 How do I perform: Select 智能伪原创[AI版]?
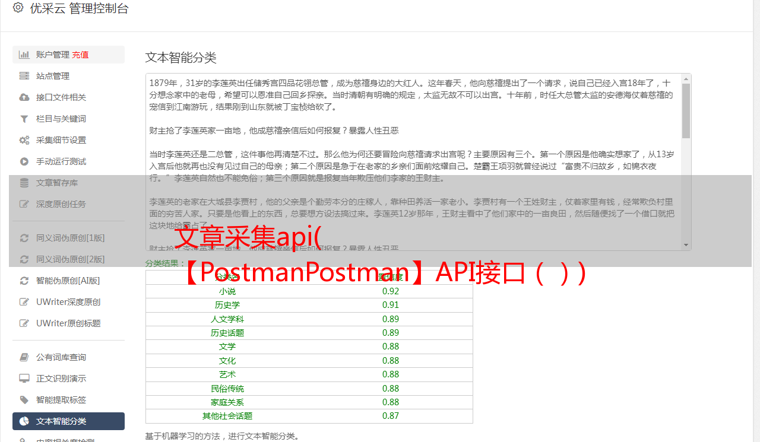tap(68, 281)
